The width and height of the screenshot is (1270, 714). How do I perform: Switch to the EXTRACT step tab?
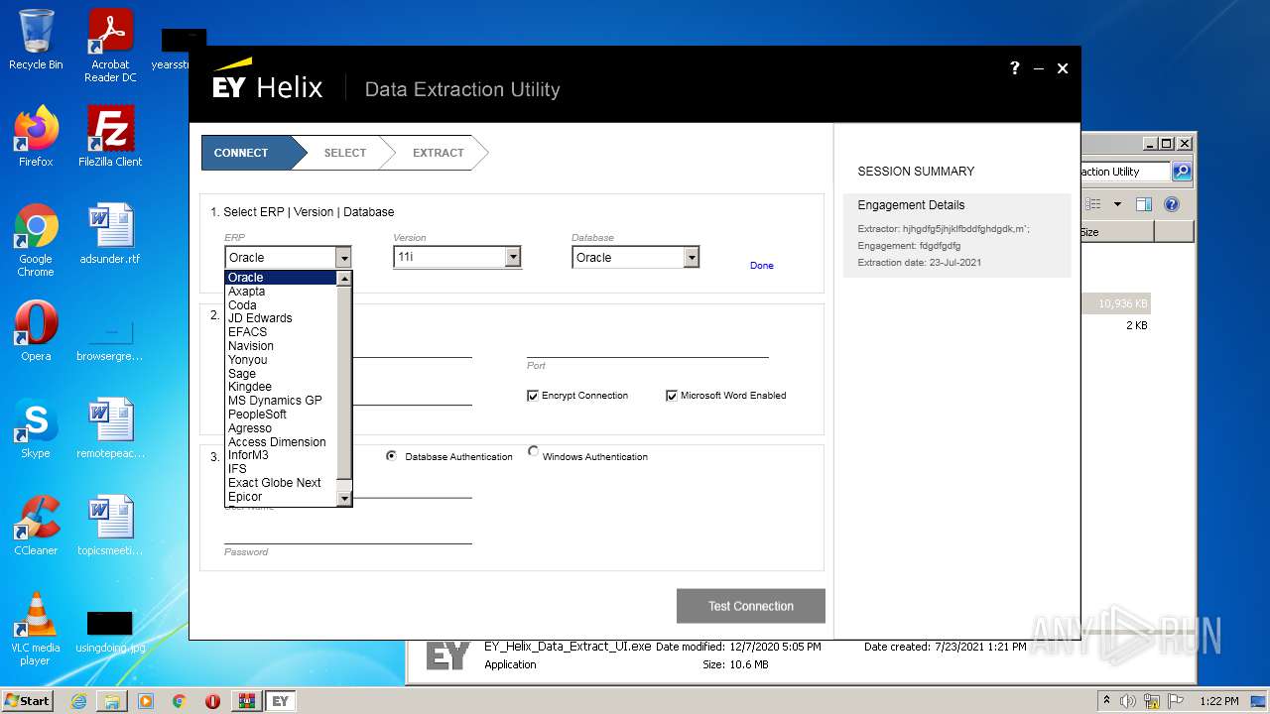click(438, 153)
